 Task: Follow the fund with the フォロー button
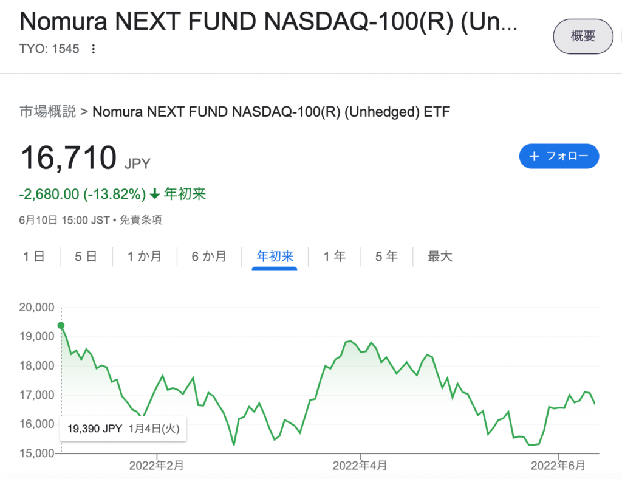point(559,156)
